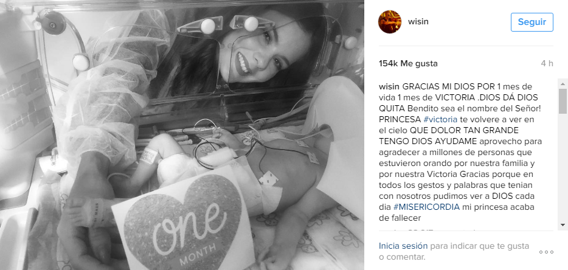568x270 pixels.
Task: Click the caption scrollbar thumb
Action: click(x=563, y=101)
